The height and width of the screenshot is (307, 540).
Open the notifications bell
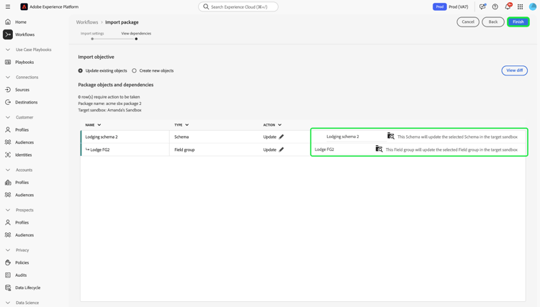point(508,6)
